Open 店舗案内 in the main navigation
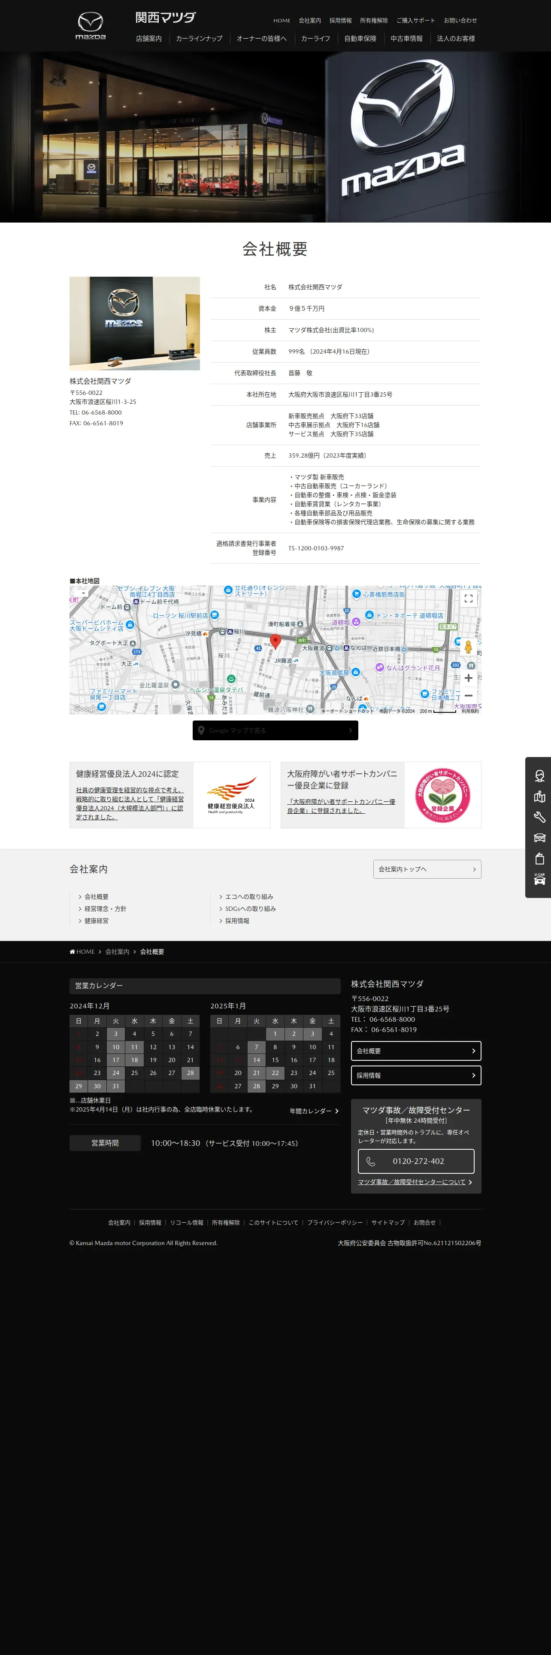 tap(149, 39)
